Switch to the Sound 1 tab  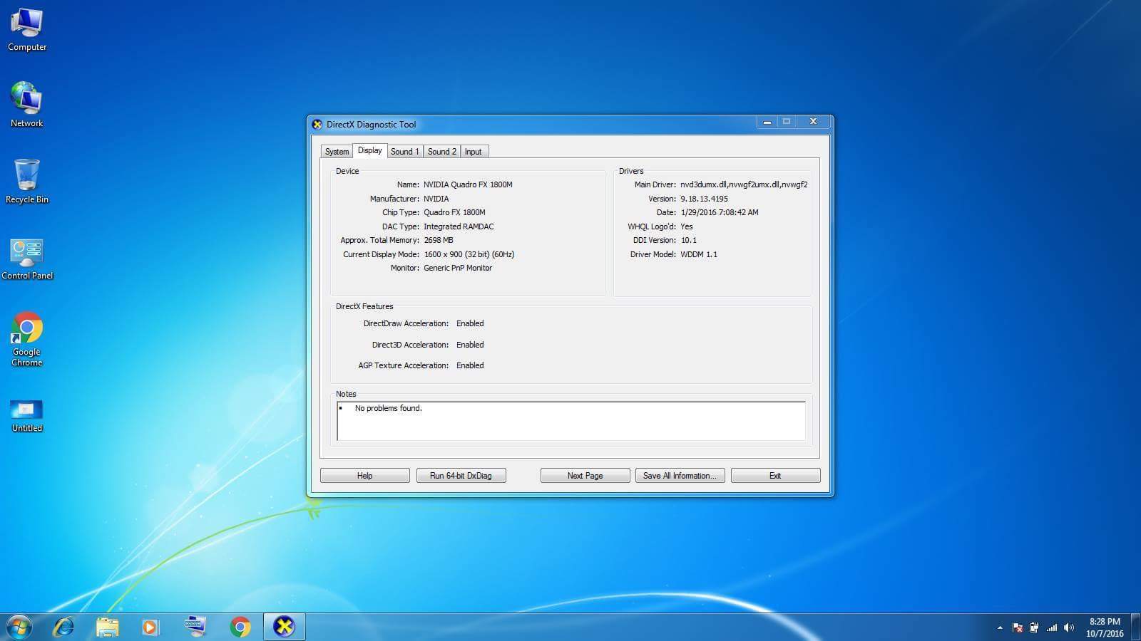pyautogui.click(x=404, y=152)
